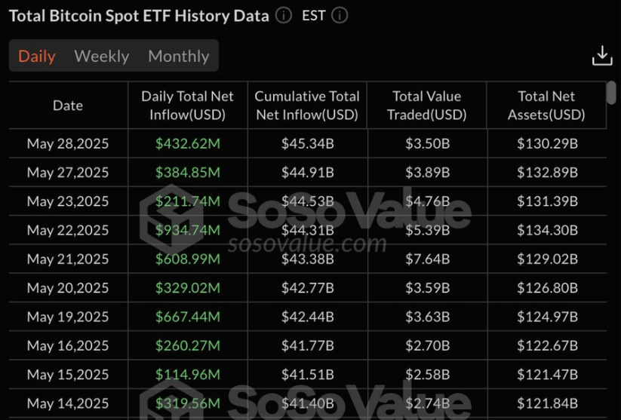Screen dimensions: 621x420
Task: Click the download data icon
Action: [602, 56]
